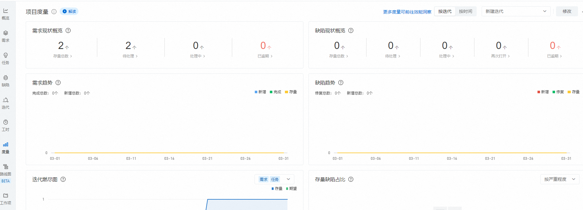The image size is (583, 210).
Task: Toggle 新增 legend in 需求趋势 chart
Action: coord(260,92)
